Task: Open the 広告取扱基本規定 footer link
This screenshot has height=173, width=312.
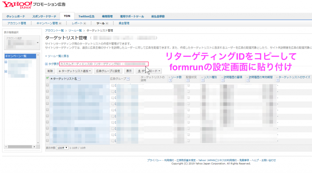Action: coord(186,160)
